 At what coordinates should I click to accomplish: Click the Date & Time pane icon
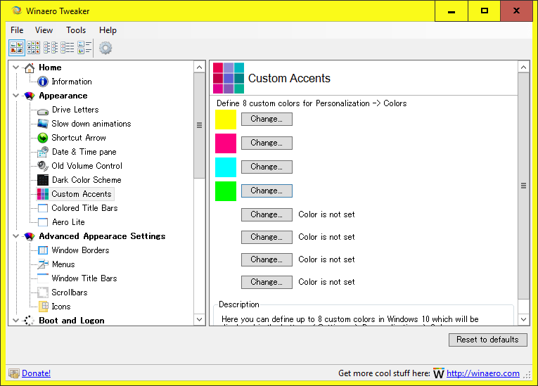[42, 152]
